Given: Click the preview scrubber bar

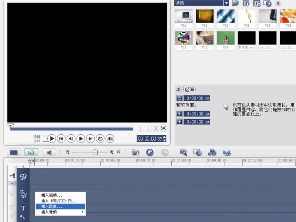Looking at the screenshot, I should 72,129.
